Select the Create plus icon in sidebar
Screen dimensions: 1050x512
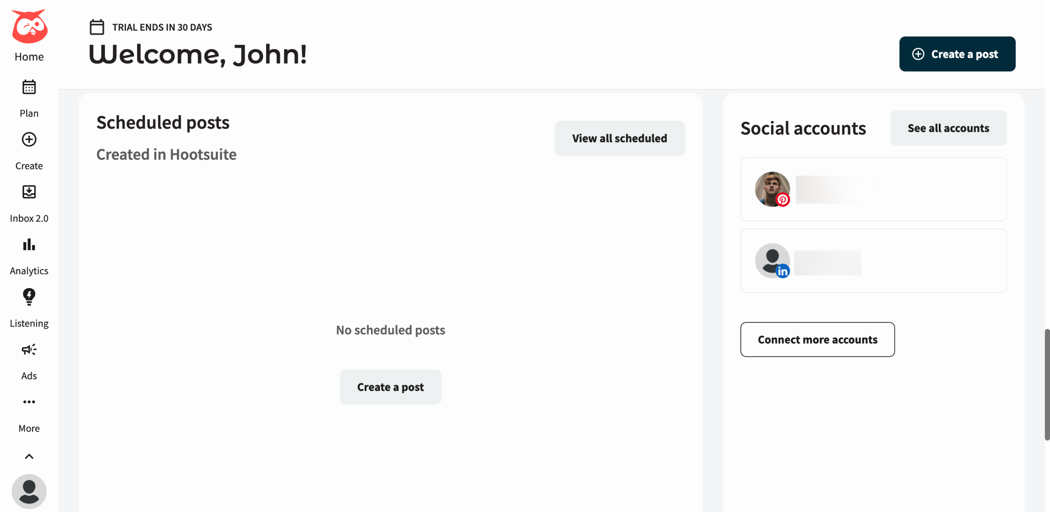pos(29,139)
